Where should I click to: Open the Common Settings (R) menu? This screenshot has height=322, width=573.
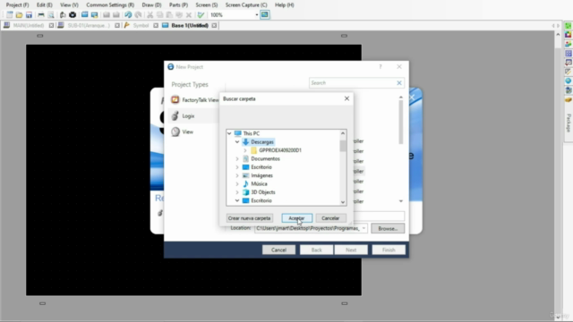point(110,5)
